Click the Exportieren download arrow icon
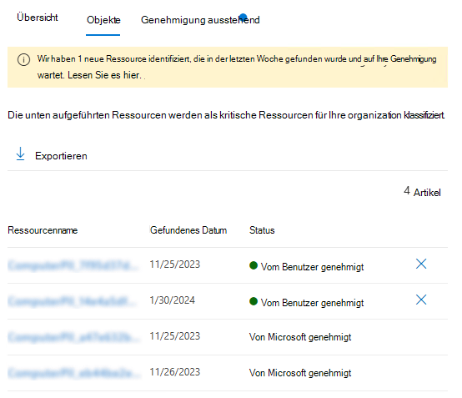 click(20, 154)
